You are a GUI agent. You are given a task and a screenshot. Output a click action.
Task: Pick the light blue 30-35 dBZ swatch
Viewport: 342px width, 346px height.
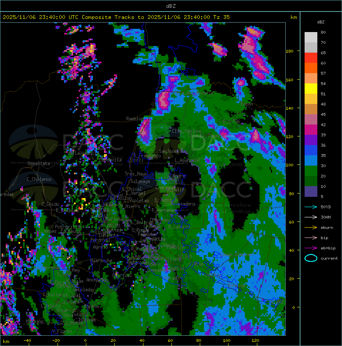point(311,160)
